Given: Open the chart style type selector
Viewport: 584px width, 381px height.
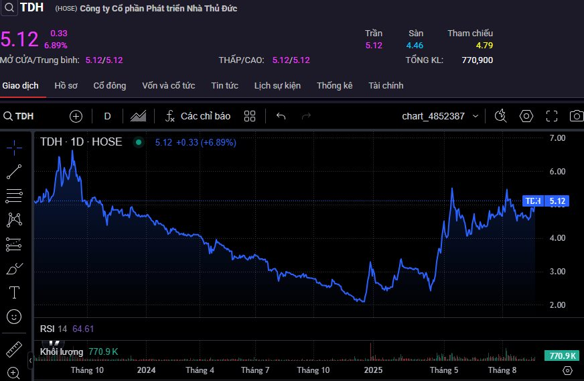Looking at the screenshot, I should click(x=138, y=116).
